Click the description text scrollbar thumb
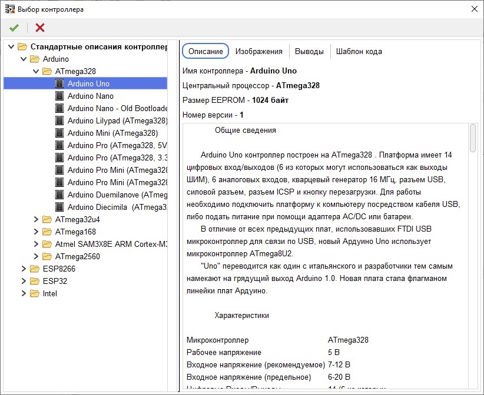 pyautogui.click(x=472, y=138)
